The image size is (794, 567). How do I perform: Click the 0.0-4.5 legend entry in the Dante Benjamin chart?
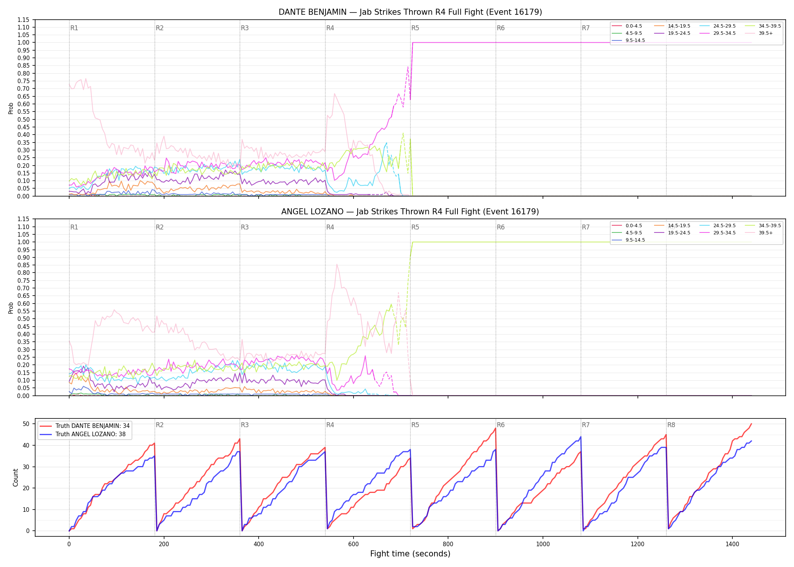(x=627, y=26)
